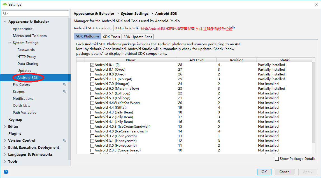321x178 pixels.
Task: Expand Languages & Frameworks section
Action: (5, 154)
